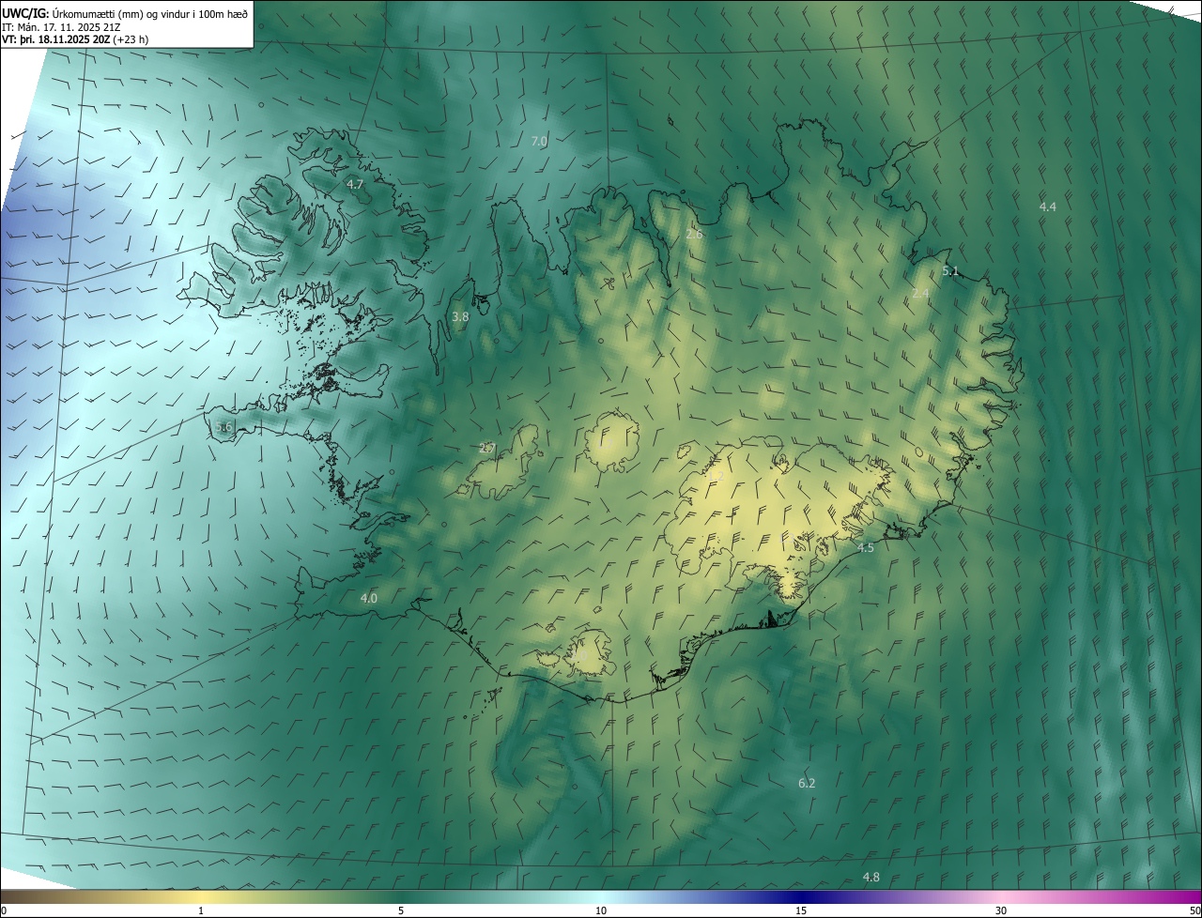This screenshot has height=918, width=1202.
Task: Select the map value 4.7
Action: (x=355, y=185)
